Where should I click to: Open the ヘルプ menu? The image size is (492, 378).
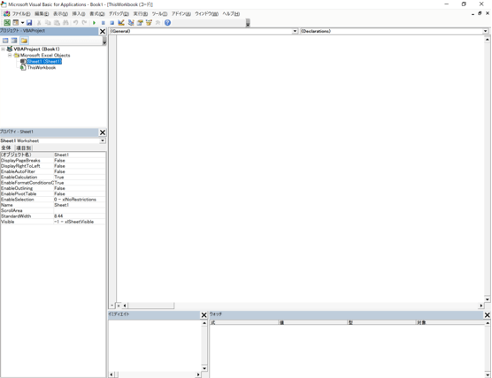click(231, 14)
